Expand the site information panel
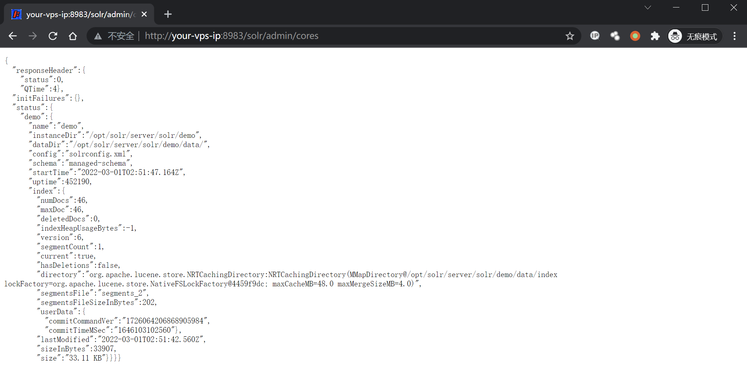This screenshot has width=747, height=392. (98, 36)
